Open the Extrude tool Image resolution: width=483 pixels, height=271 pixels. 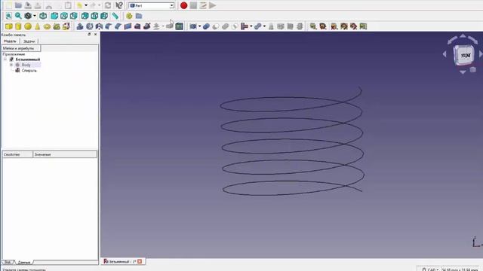[80, 26]
